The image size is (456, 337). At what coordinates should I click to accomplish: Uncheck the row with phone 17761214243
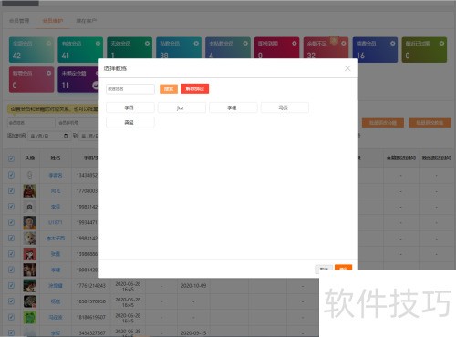point(11,285)
